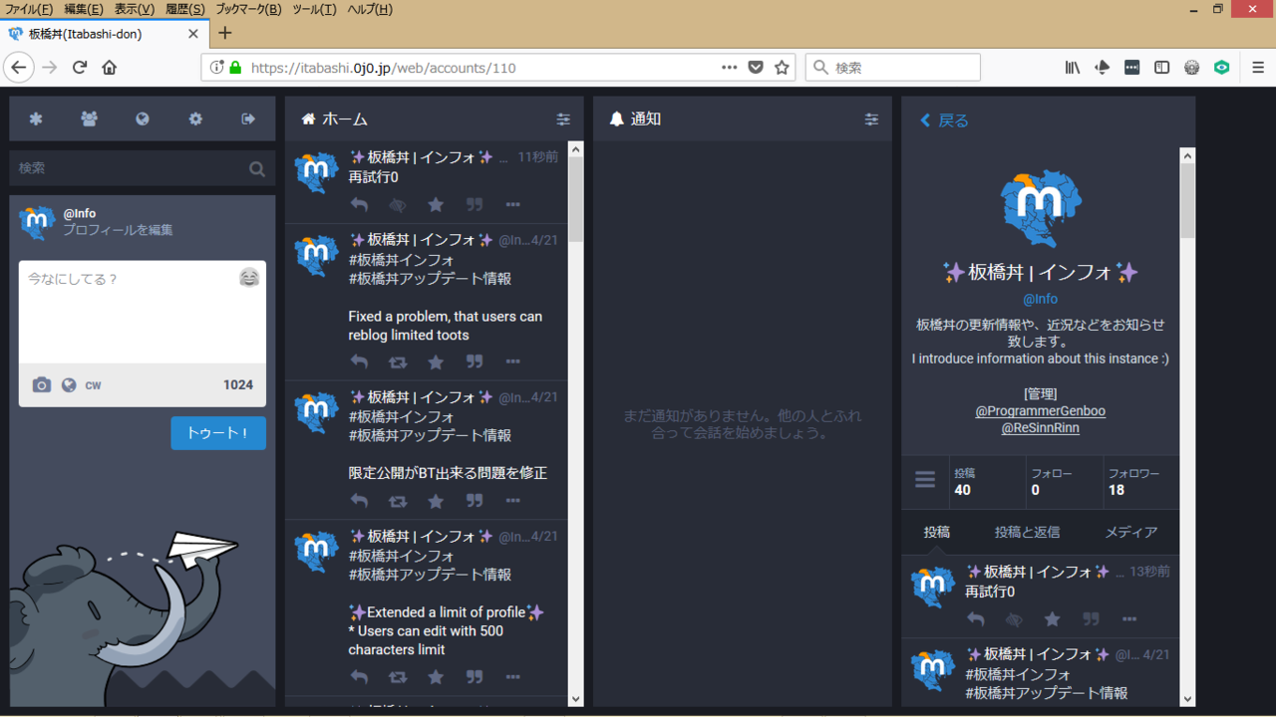Reply to the top 再試行0 home post

359,205
